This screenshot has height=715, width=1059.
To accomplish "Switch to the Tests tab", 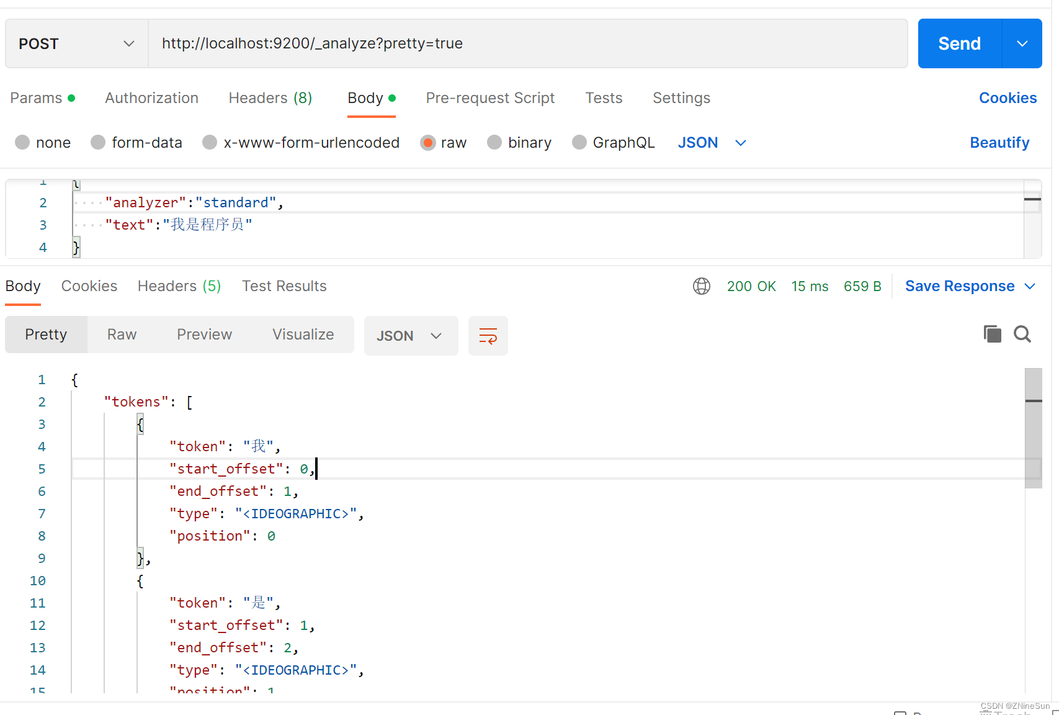I will coord(604,98).
